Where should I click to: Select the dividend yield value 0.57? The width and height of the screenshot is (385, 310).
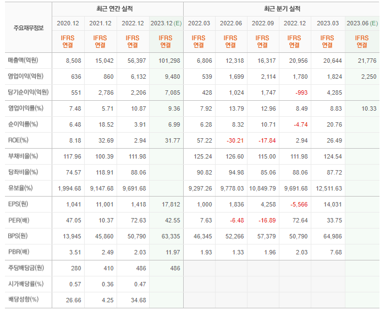coord(75,285)
